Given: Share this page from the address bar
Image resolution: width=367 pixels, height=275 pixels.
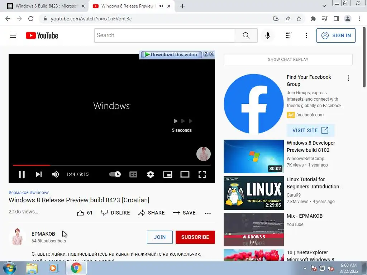Looking at the screenshot, I should [x=287, y=19].
